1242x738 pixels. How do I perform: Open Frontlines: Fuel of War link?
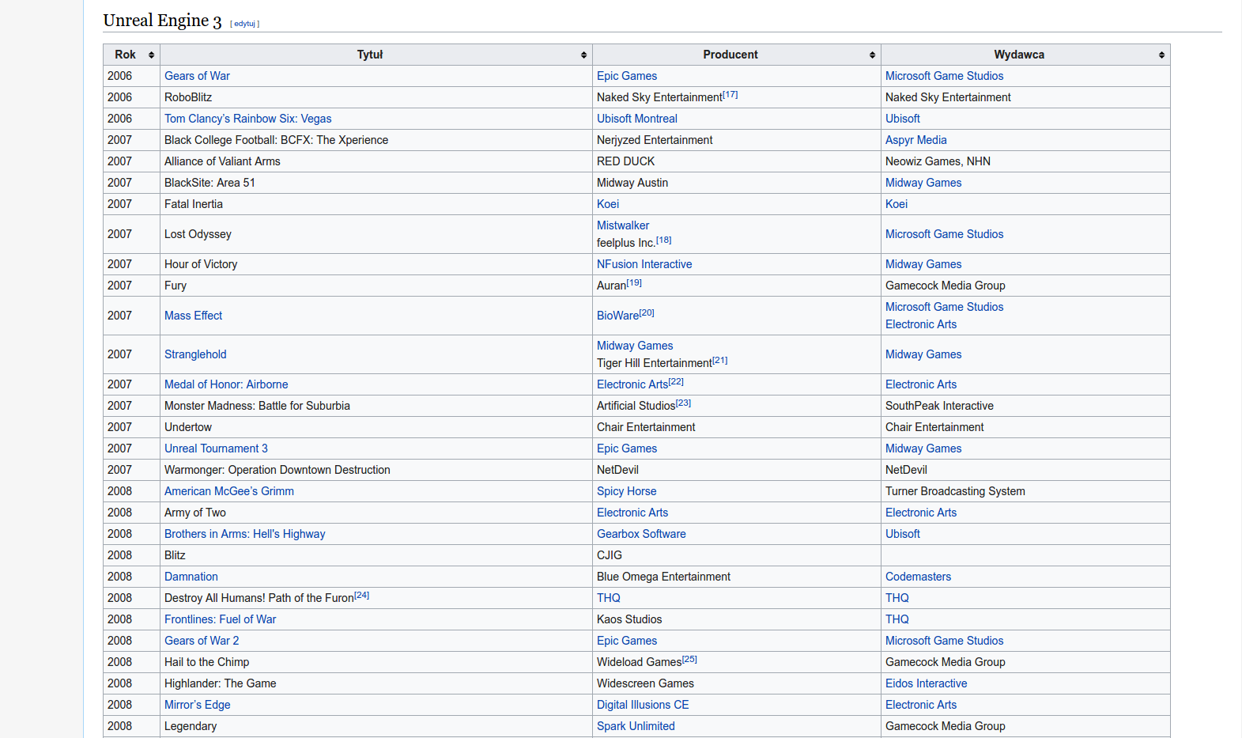tap(220, 619)
